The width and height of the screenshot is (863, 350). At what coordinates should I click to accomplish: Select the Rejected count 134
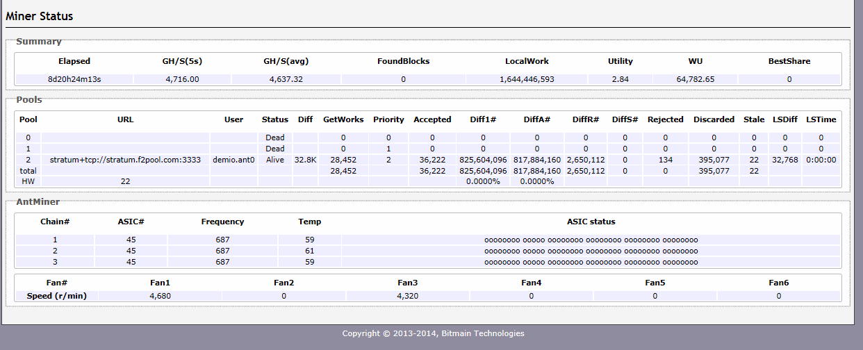[x=665, y=160]
